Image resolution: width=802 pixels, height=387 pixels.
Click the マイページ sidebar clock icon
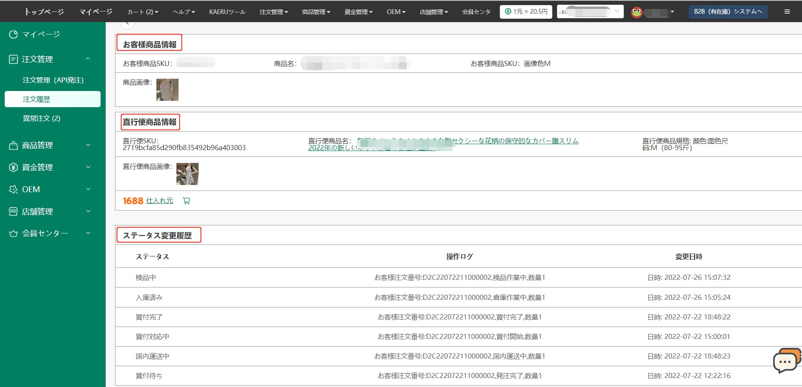(x=13, y=34)
